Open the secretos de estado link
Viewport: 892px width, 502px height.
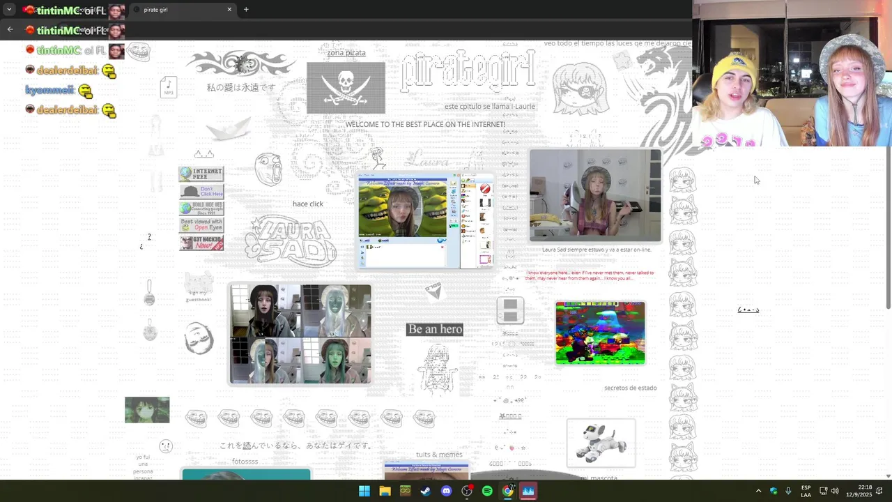(x=630, y=388)
